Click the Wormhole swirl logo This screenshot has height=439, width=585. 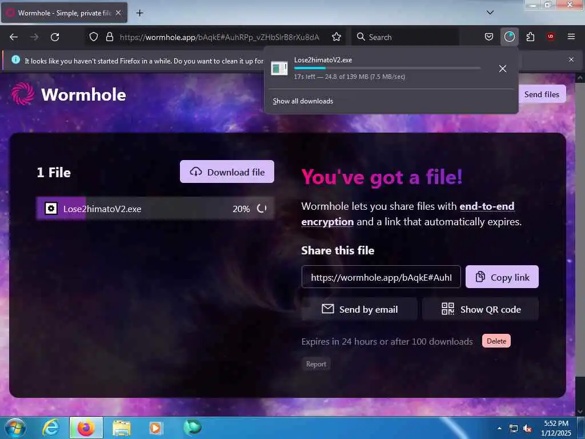click(x=23, y=94)
